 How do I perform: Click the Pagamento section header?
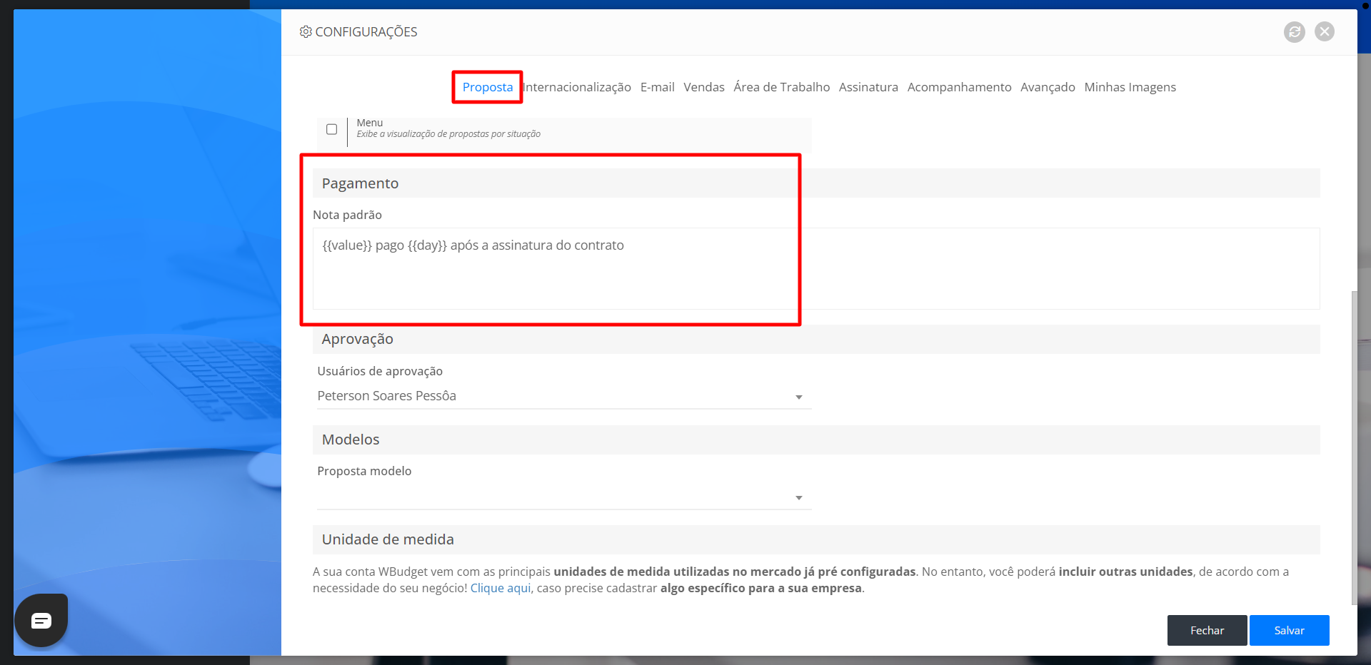[x=816, y=183]
